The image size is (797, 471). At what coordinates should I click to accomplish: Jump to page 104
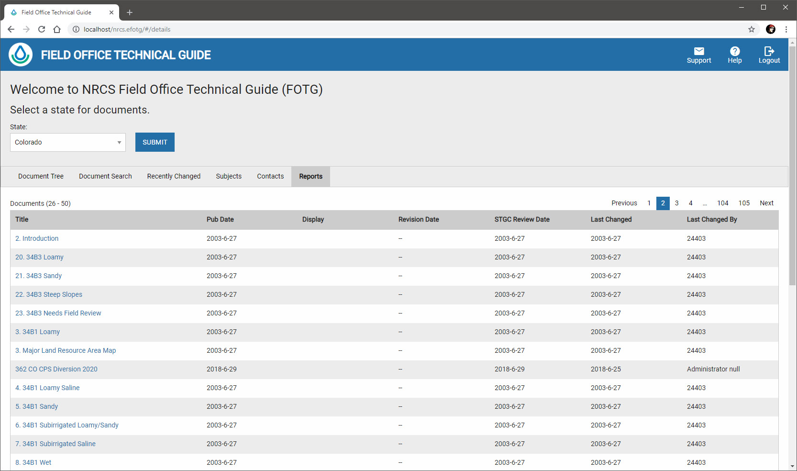(x=723, y=203)
